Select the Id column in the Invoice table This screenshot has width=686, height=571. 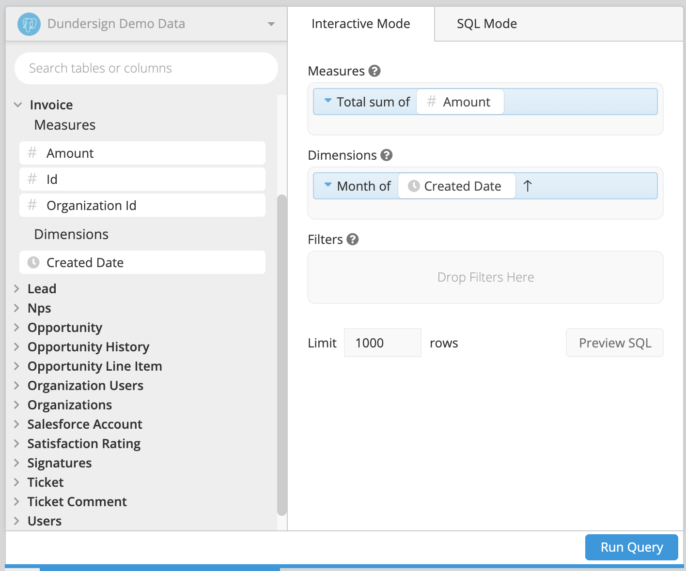pyautogui.click(x=142, y=179)
